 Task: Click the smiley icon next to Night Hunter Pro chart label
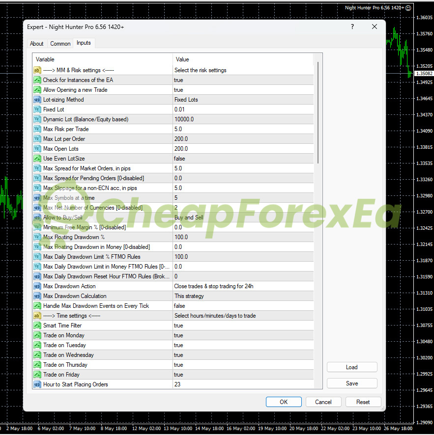[x=408, y=8]
